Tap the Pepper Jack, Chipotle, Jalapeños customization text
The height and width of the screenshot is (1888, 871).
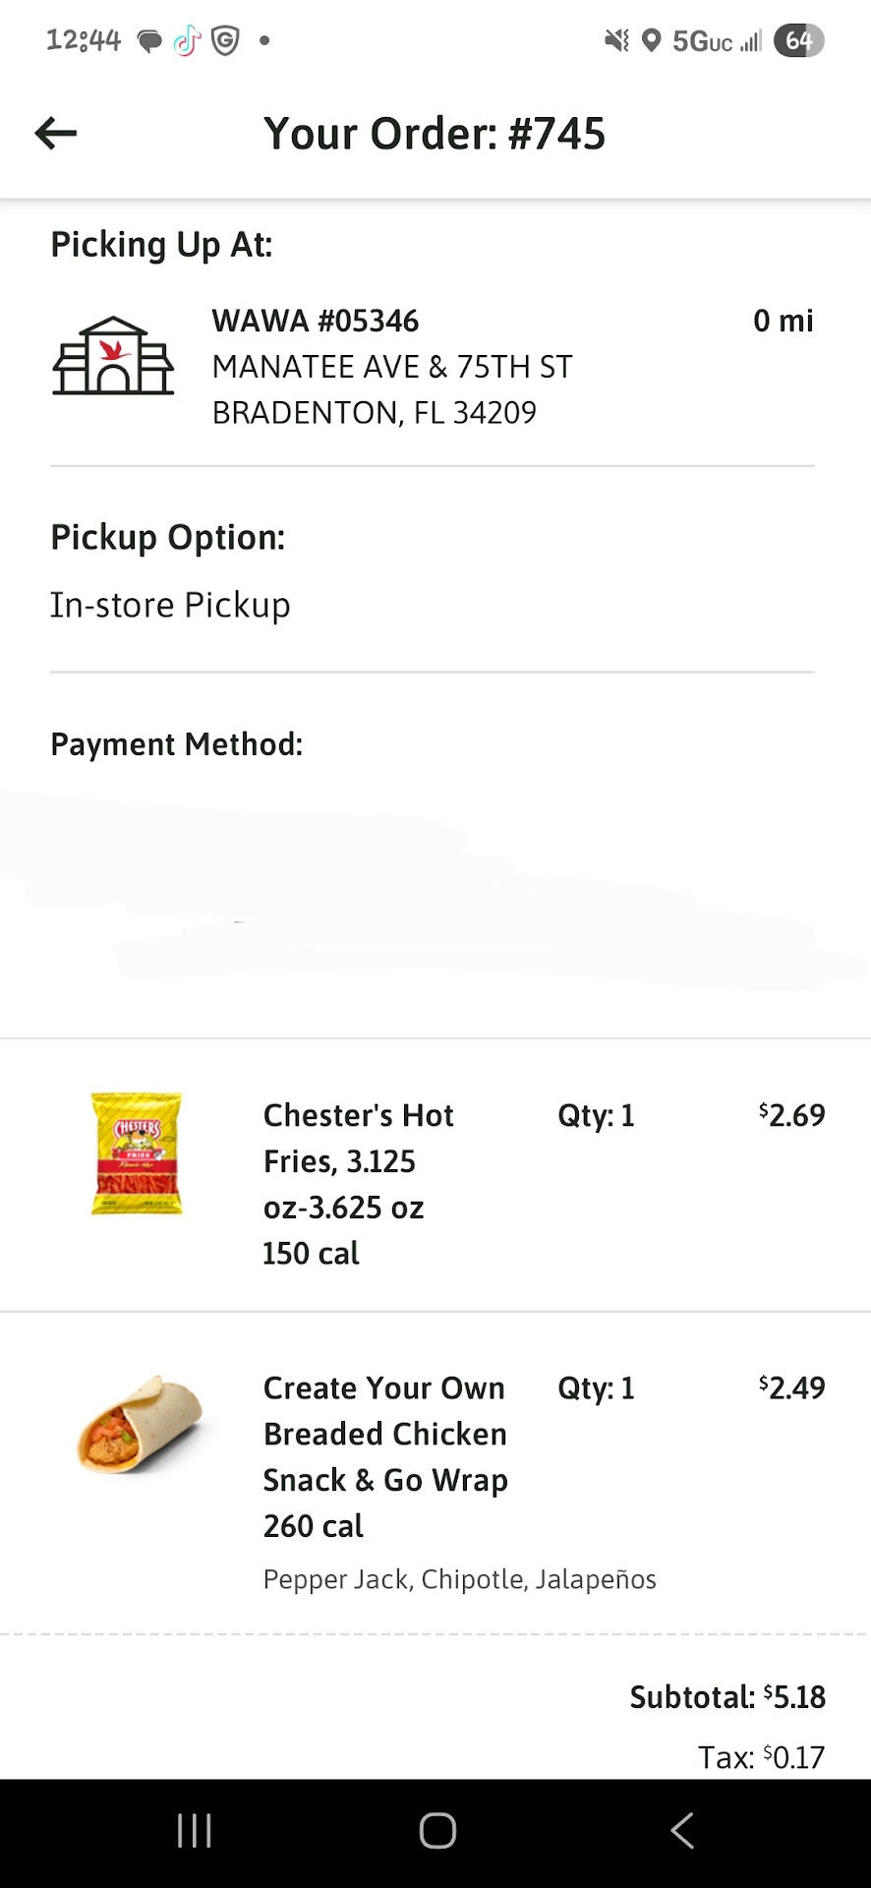pyautogui.click(x=459, y=1579)
